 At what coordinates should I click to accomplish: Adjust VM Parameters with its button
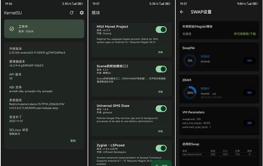click(x=249, y=123)
